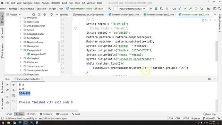The image size is (222, 125).
Task: Expand the Jmodificadorfinal folder
Action: click(21, 26)
